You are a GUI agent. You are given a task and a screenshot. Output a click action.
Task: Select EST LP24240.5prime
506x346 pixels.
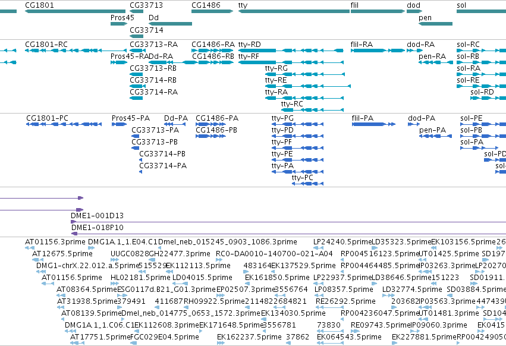point(319,248)
